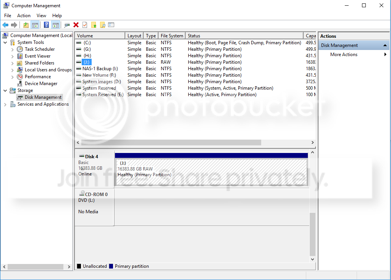
Task: Click the Properties checkmark document icon
Action: point(85,25)
